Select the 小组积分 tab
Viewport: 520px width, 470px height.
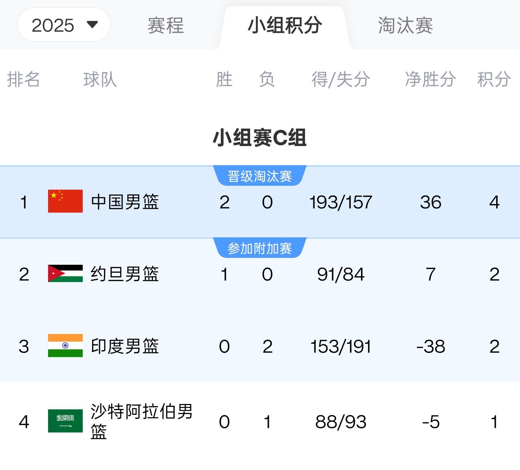(x=285, y=26)
